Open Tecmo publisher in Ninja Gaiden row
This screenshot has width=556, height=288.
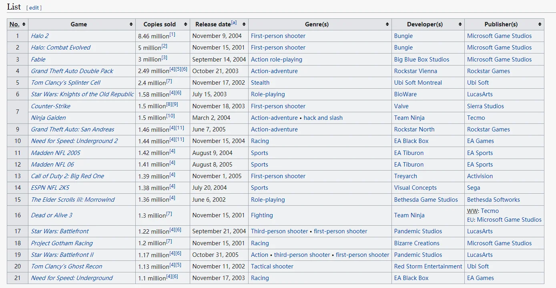pyautogui.click(x=476, y=118)
